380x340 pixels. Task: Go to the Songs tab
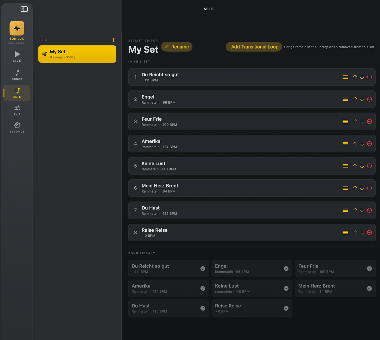click(17, 75)
